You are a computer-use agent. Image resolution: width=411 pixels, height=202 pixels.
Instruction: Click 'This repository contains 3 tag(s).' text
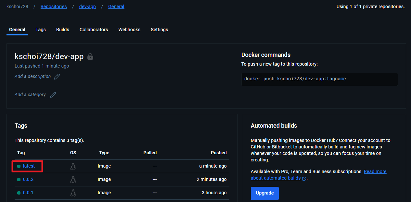(x=49, y=141)
